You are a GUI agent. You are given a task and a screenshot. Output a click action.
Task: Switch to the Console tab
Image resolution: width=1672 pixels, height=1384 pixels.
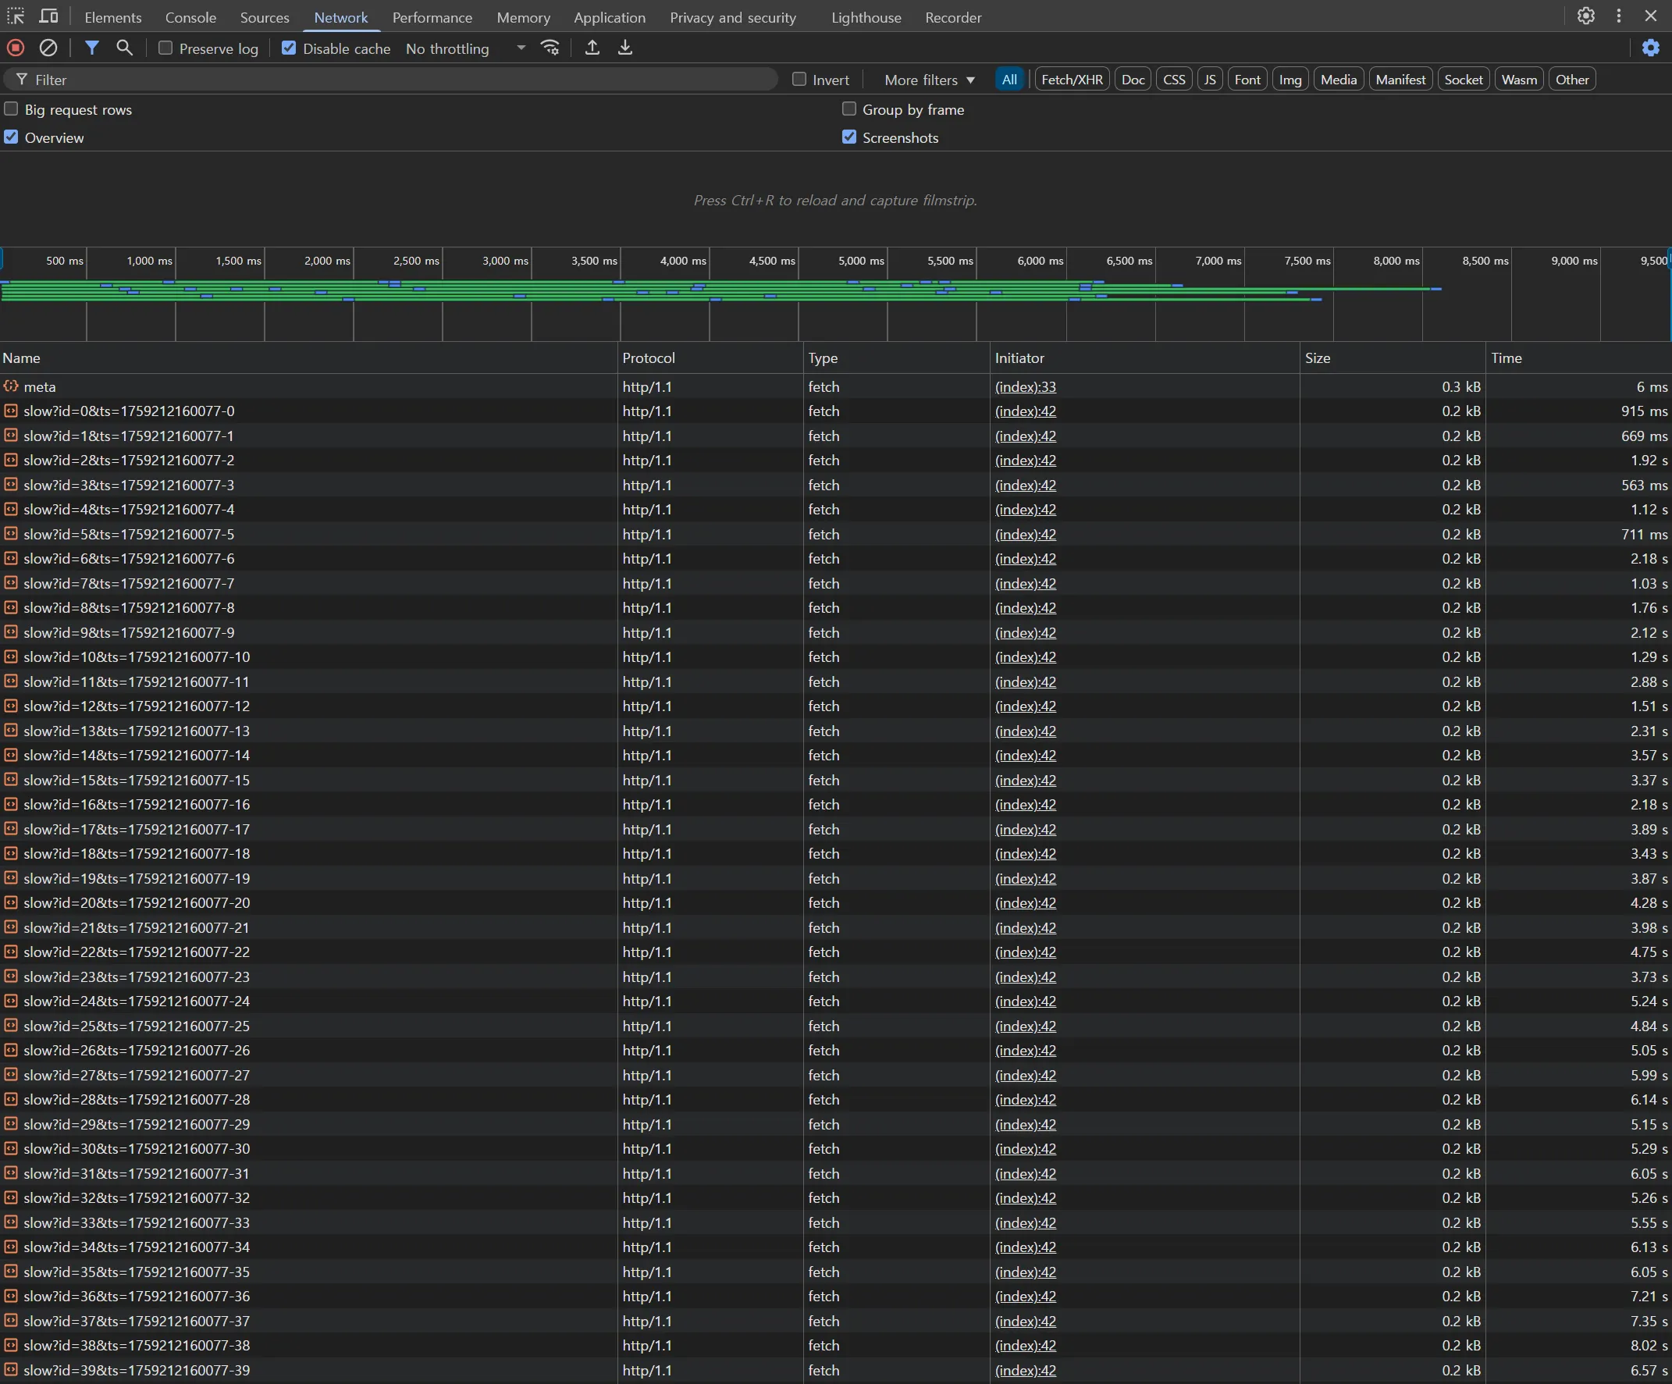tap(190, 17)
